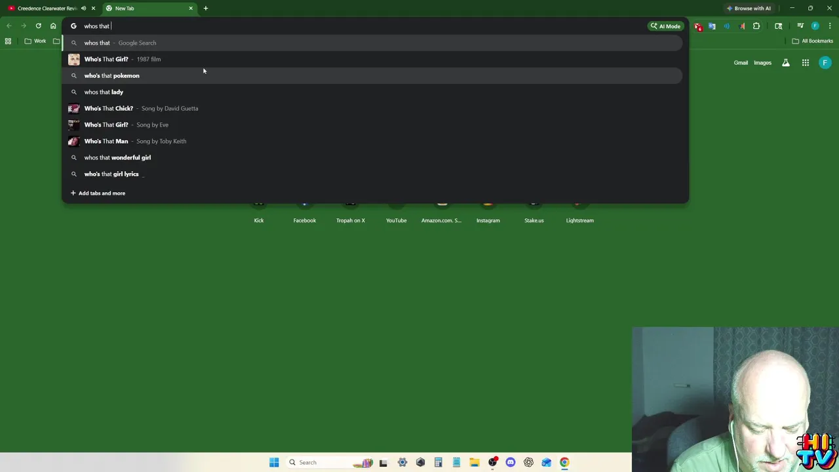Open the apps grid in bookmarks bar
This screenshot has width=839, height=472.
[x=8, y=41]
